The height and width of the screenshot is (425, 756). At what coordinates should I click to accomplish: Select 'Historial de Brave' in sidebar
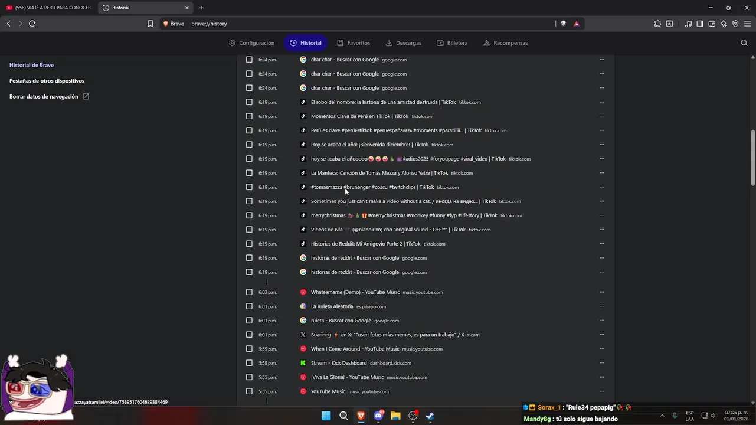point(31,65)
